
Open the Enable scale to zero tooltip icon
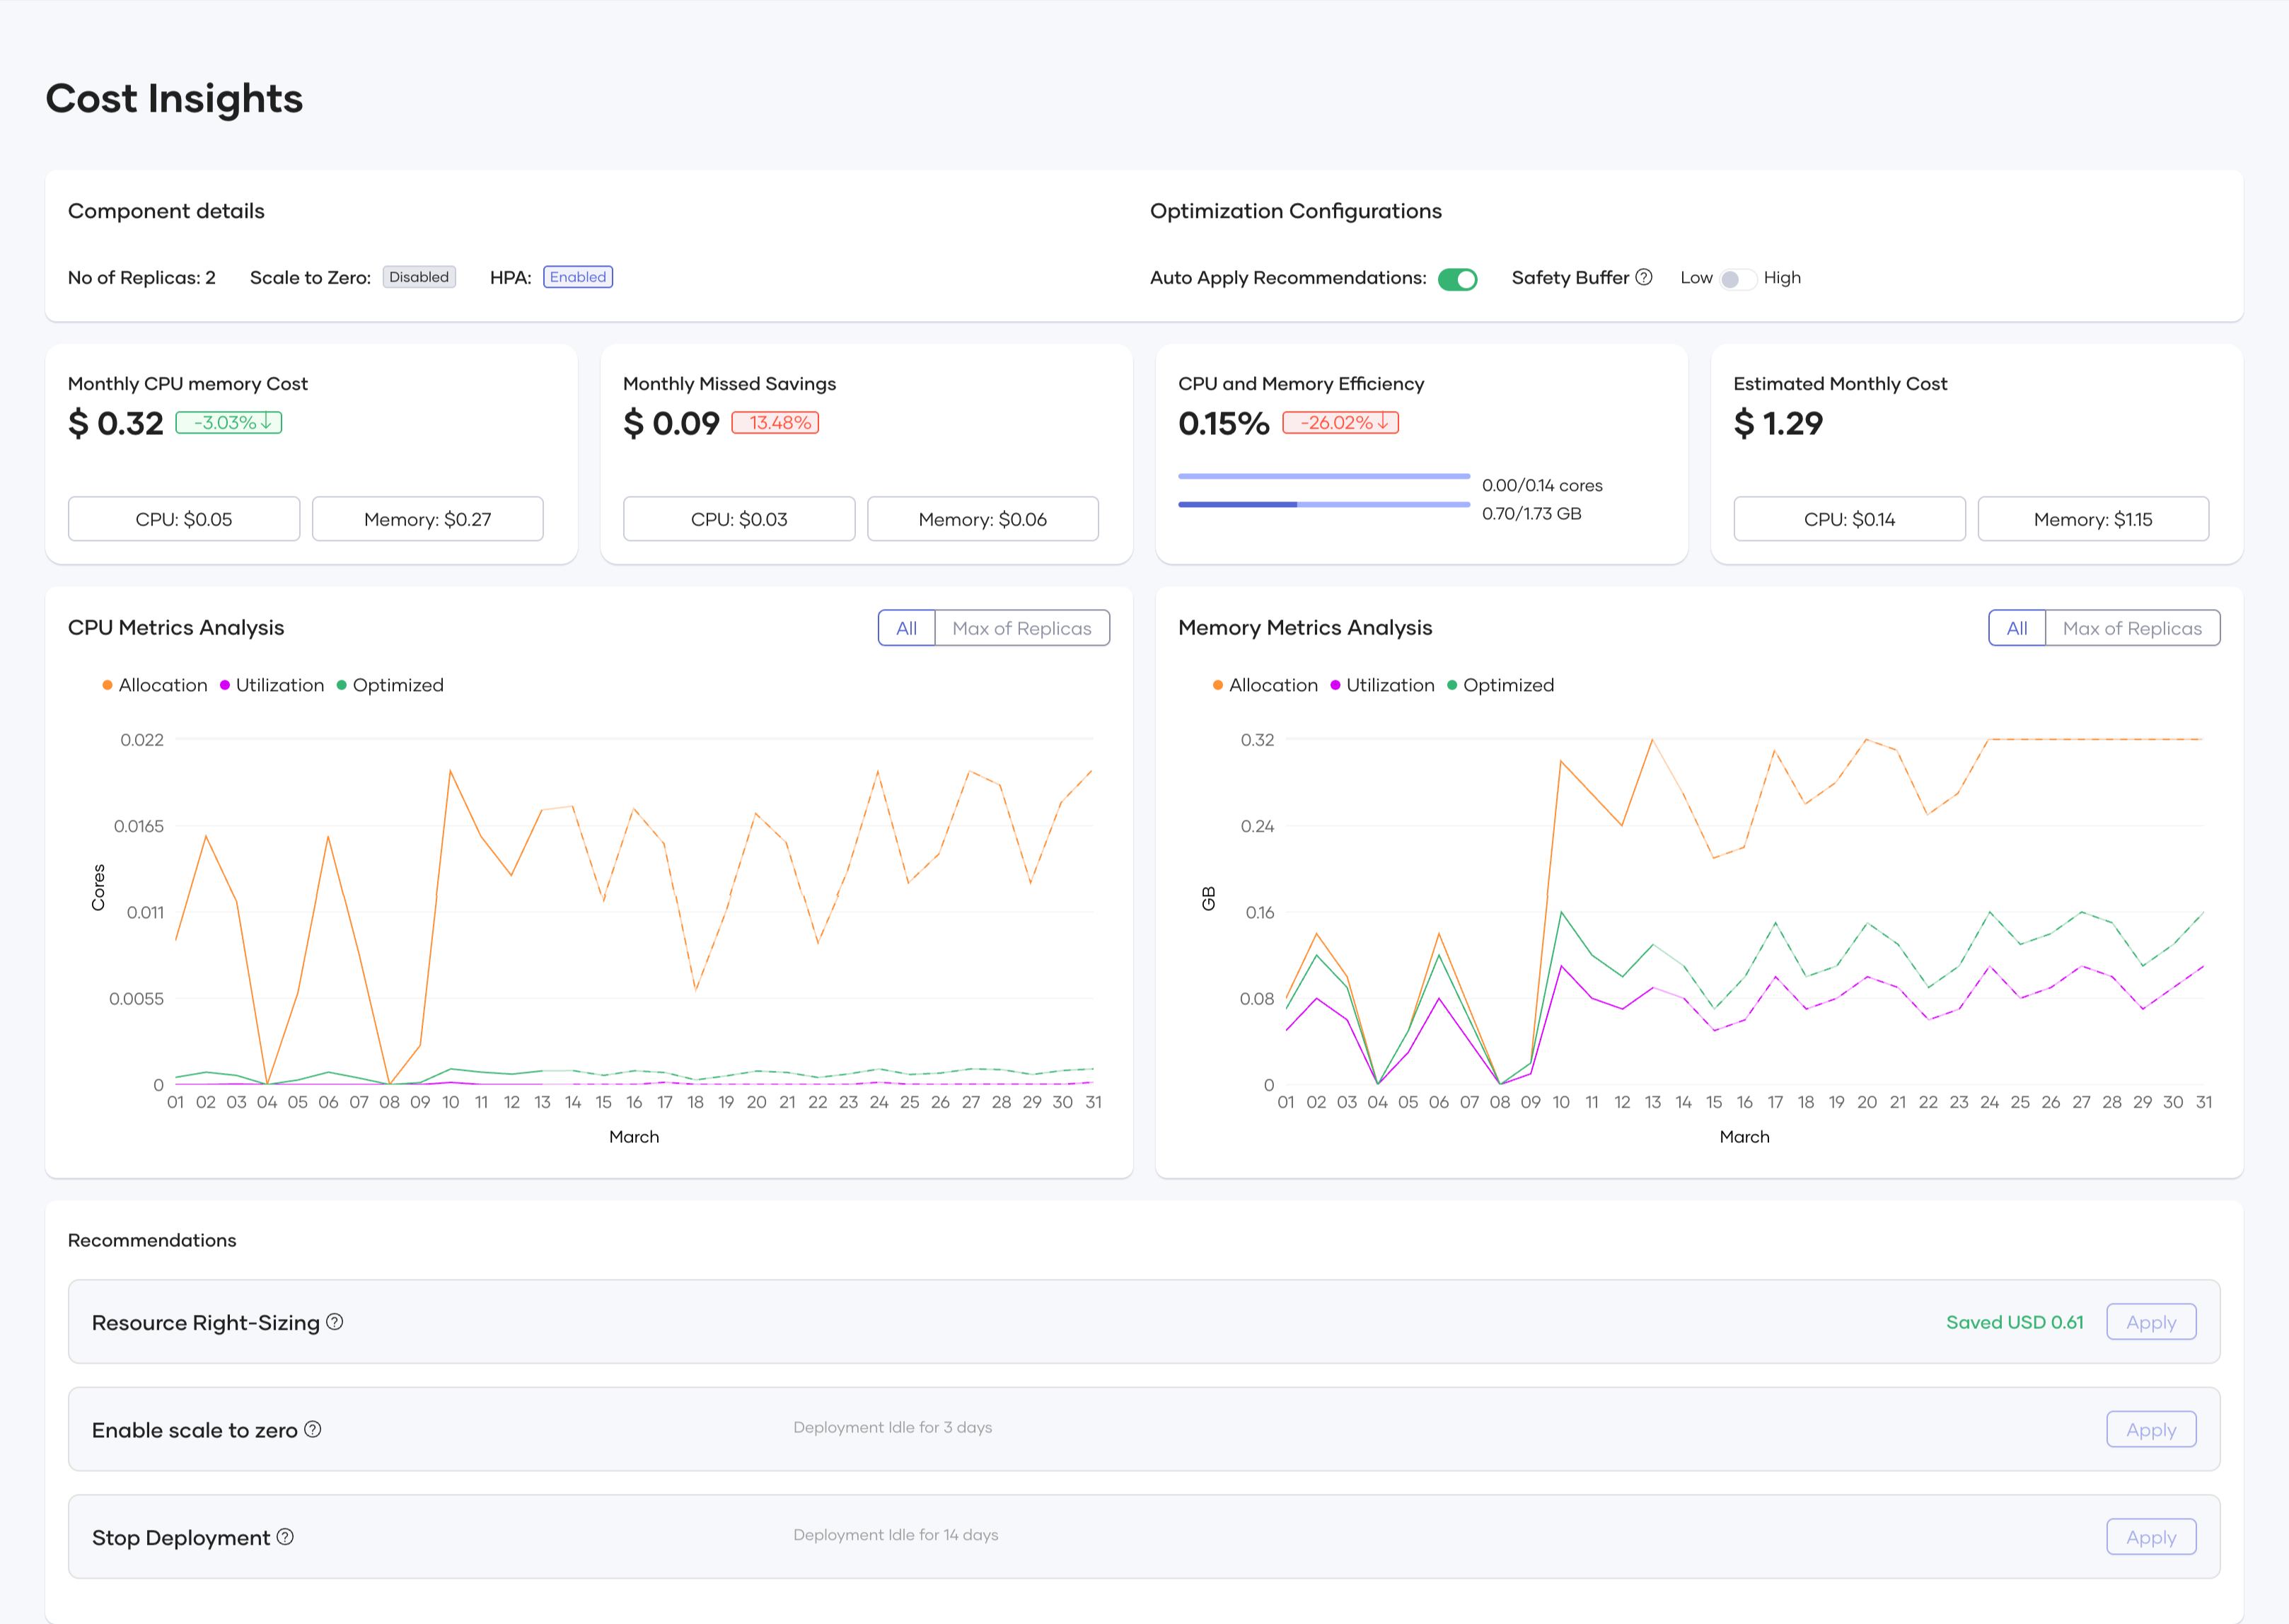click(313, 1429)
